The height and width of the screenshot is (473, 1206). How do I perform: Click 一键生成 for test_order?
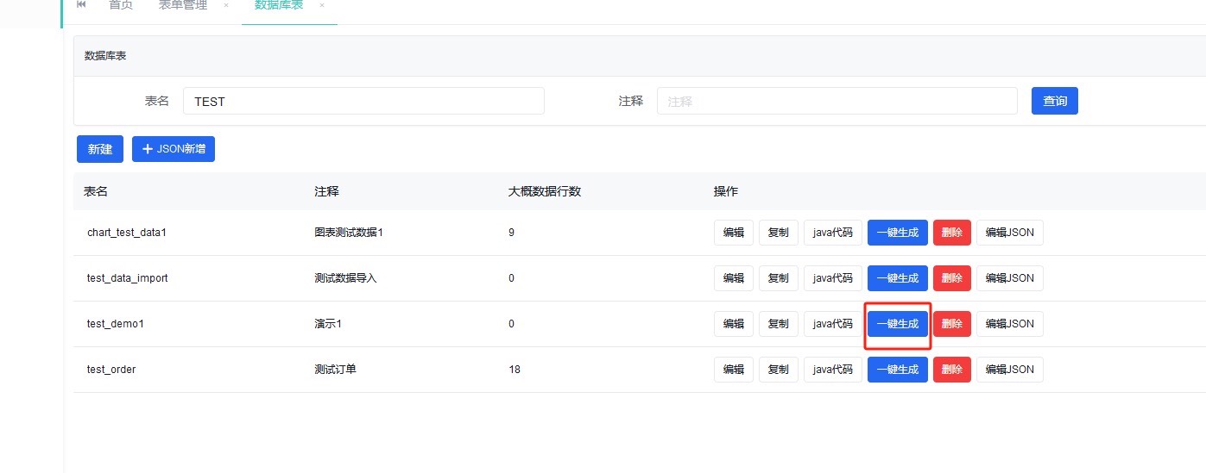[897, 370]
